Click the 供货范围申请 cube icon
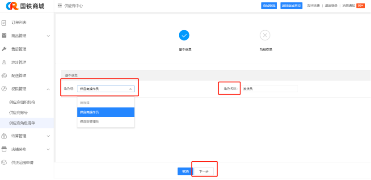This screenshot has height=180, width=371. [4, 163]
